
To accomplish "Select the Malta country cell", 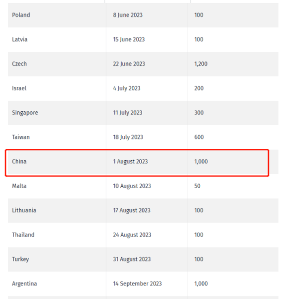I will (19, 186).
